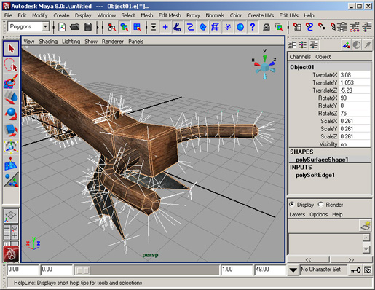375x290 pixels.
Task: Select the Render layers radio button
Action: point(320,205)
